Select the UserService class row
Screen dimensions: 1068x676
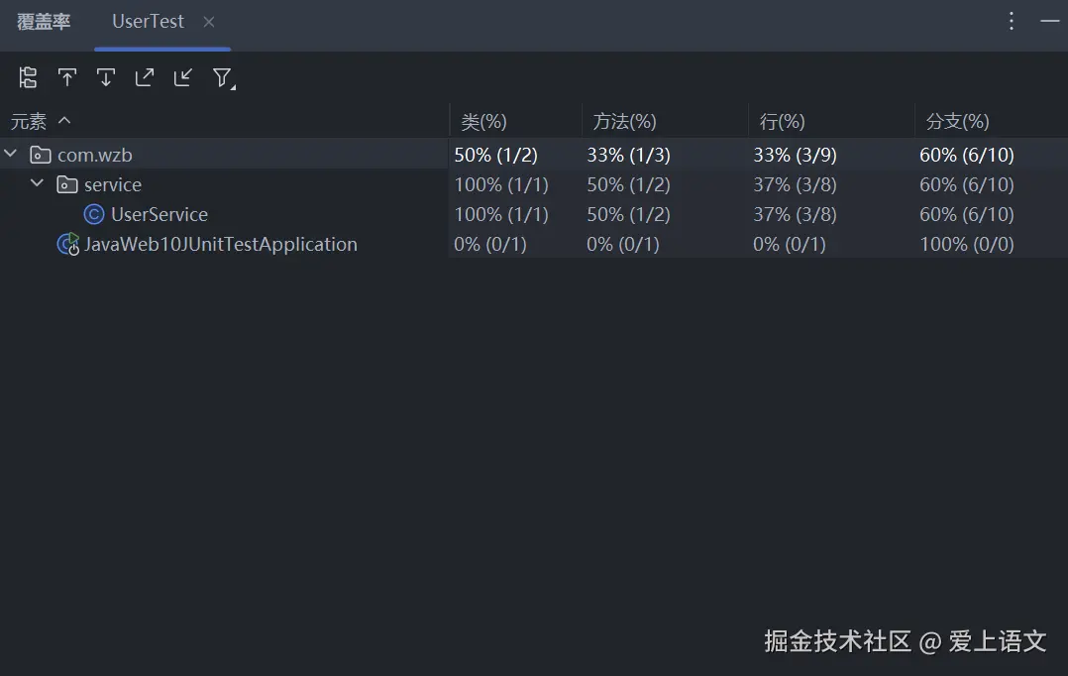click(x=159, y=214)
